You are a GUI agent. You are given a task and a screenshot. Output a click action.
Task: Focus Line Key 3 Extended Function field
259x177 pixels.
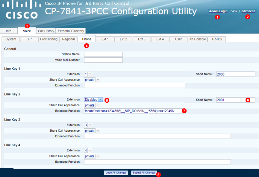(x=157, y=136)
